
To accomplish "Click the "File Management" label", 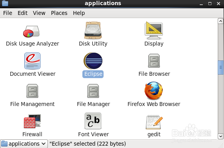I will point(32,104).
